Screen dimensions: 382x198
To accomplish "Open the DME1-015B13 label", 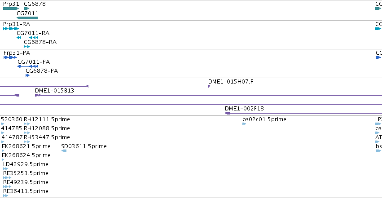I will coord(55,91).
